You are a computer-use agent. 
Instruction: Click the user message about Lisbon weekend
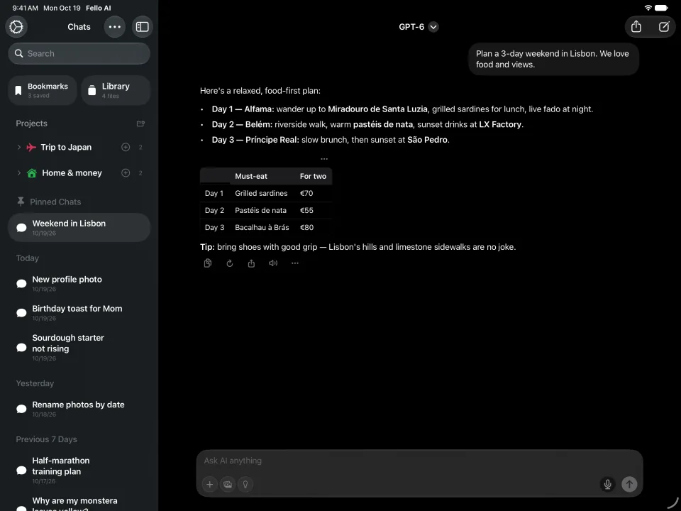point(553,59)
